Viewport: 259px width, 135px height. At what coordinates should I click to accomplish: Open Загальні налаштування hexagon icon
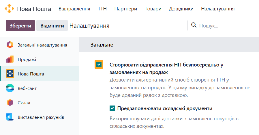(x=10, y=45)
